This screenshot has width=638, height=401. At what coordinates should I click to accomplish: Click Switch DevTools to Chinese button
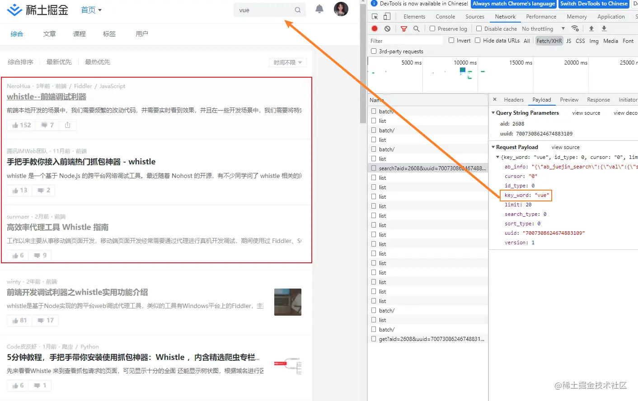pyautogui.click(x=594, y=4)
